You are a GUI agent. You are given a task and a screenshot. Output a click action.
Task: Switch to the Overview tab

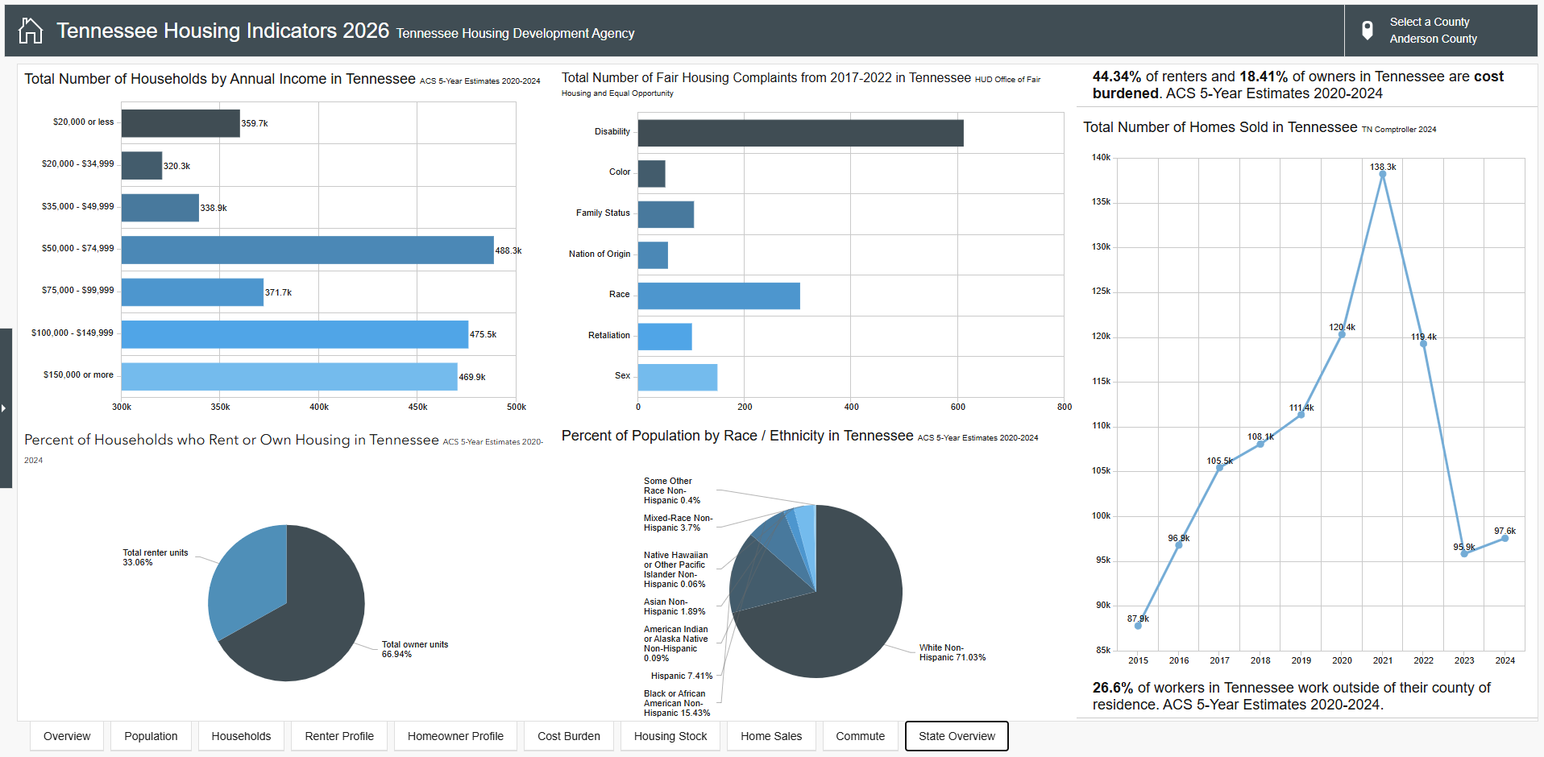[x=67, y=736]
